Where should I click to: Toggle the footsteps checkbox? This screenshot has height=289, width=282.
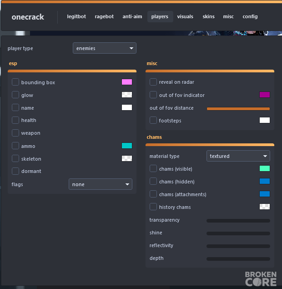(x=153, y=120)
